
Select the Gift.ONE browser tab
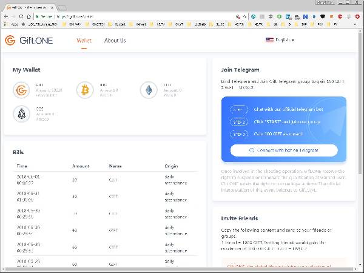29,8
